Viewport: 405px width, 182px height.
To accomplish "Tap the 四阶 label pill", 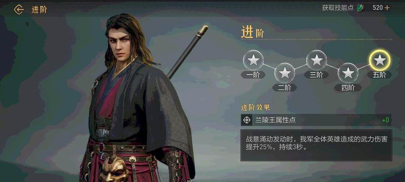I will 348,88.
